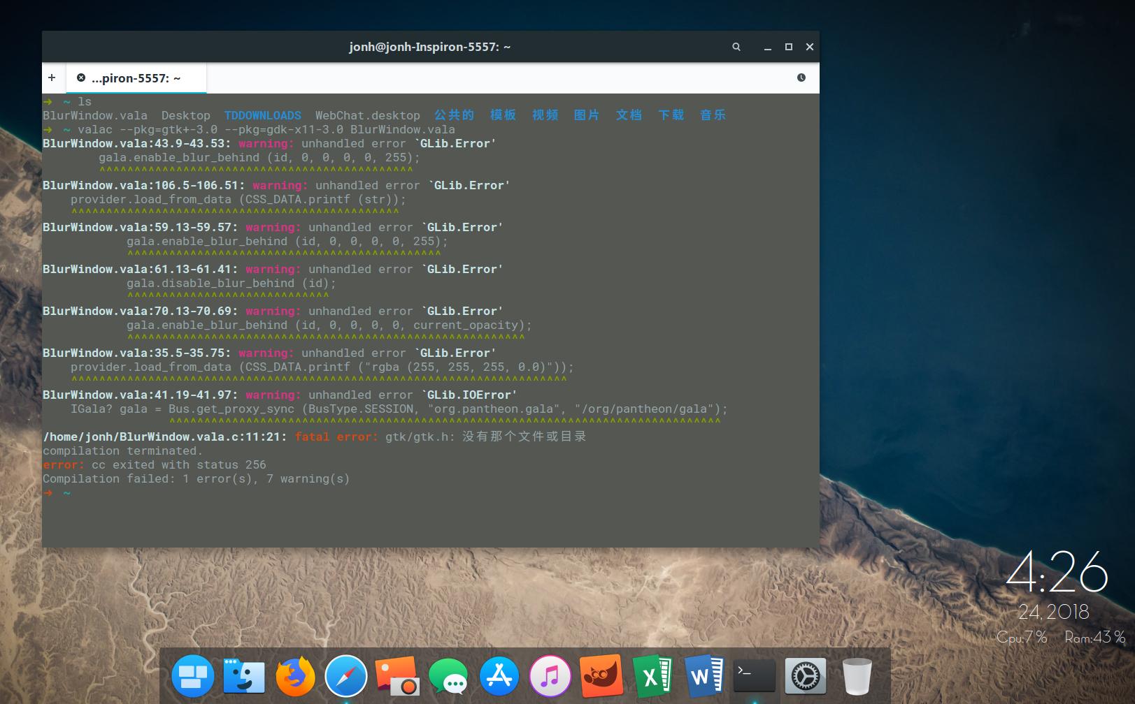Add a new terminal tab
This screenshot has width=1135, height=704.
(x=52, y=78)
